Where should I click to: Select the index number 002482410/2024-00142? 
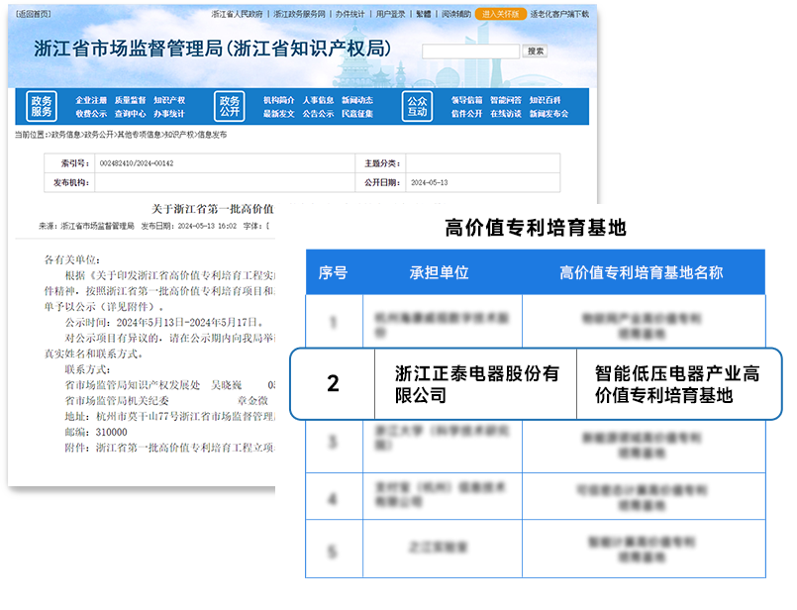pos(137,163)
